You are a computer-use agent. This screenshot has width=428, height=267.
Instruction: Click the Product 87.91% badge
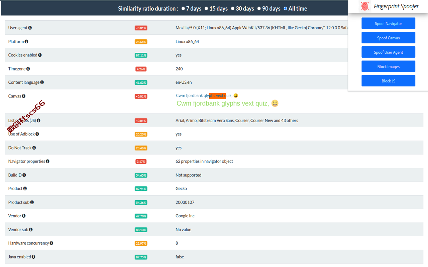coord(141,189)
